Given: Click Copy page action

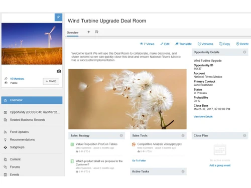Looking at the screenshot, I should [224, 44].
